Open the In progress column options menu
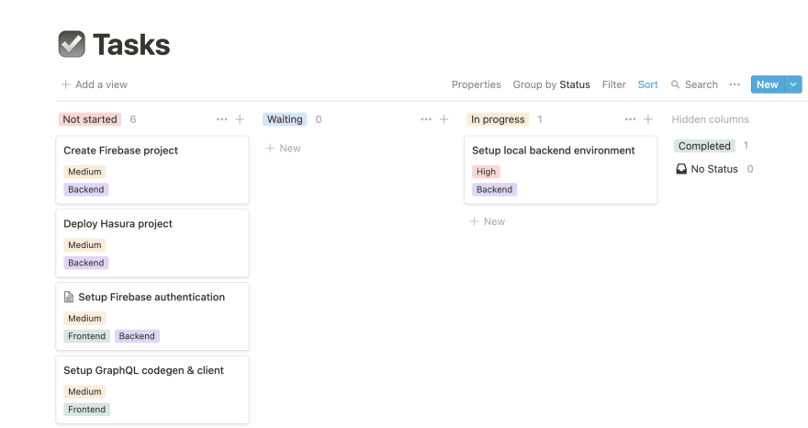Viewport: 808px width, 428px height. coord(630,119)
